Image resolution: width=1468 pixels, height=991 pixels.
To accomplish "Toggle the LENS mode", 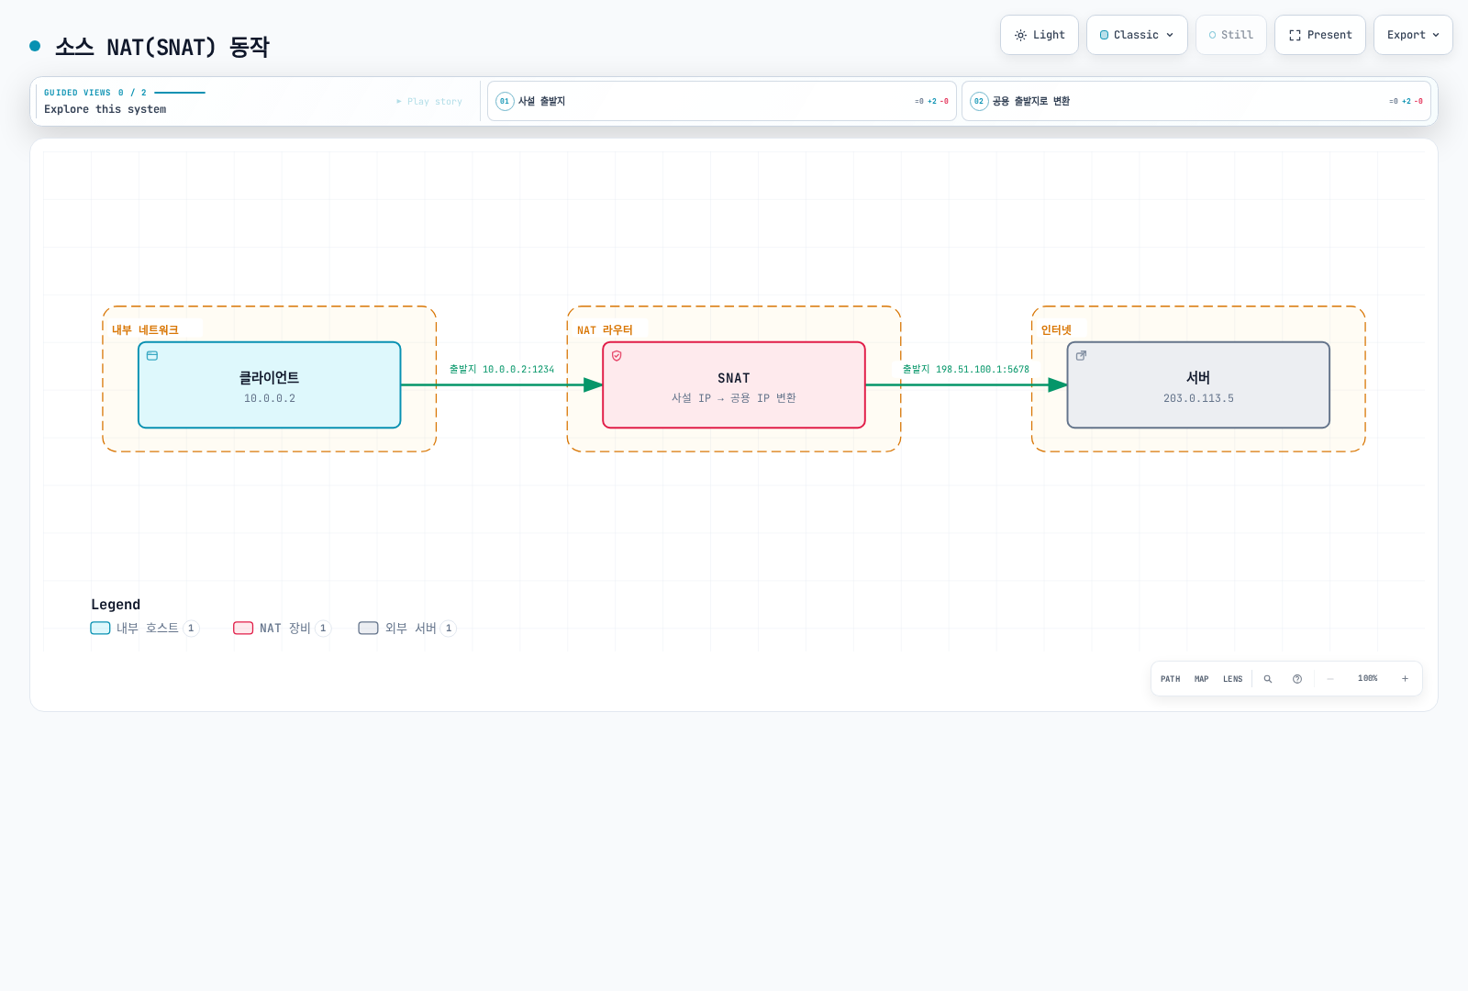I will click(1232, 679).
